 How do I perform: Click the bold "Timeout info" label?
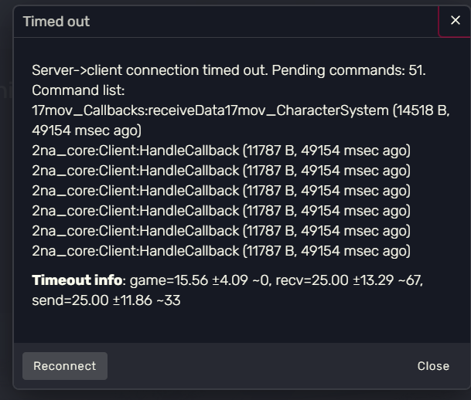[x=77, y=280]
